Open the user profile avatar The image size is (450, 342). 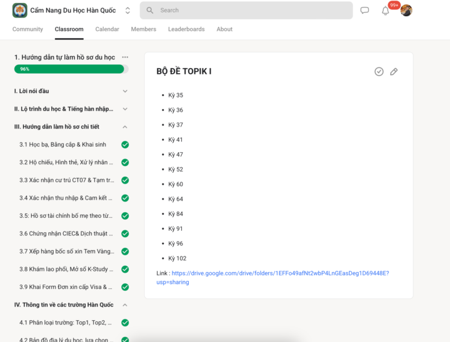coord(406,11)
